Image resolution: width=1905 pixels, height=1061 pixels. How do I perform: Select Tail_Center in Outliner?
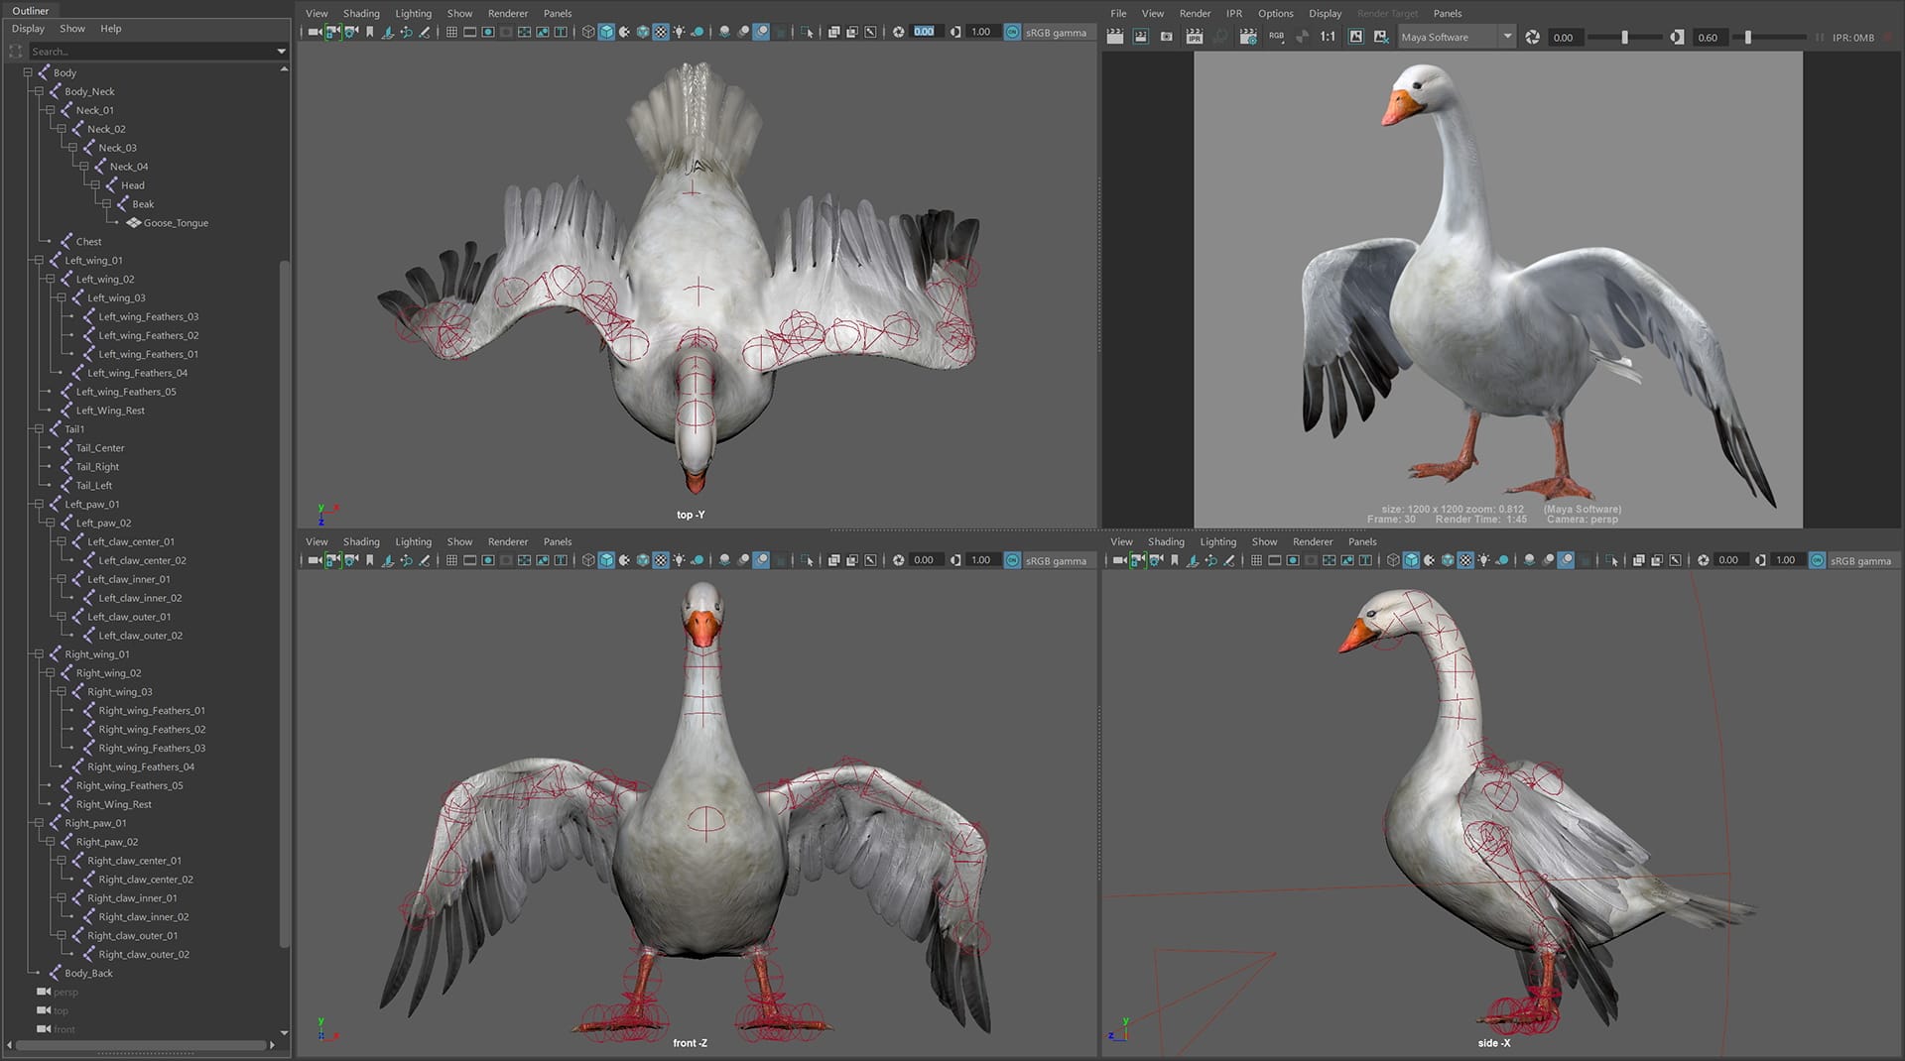tap(100, 448)
